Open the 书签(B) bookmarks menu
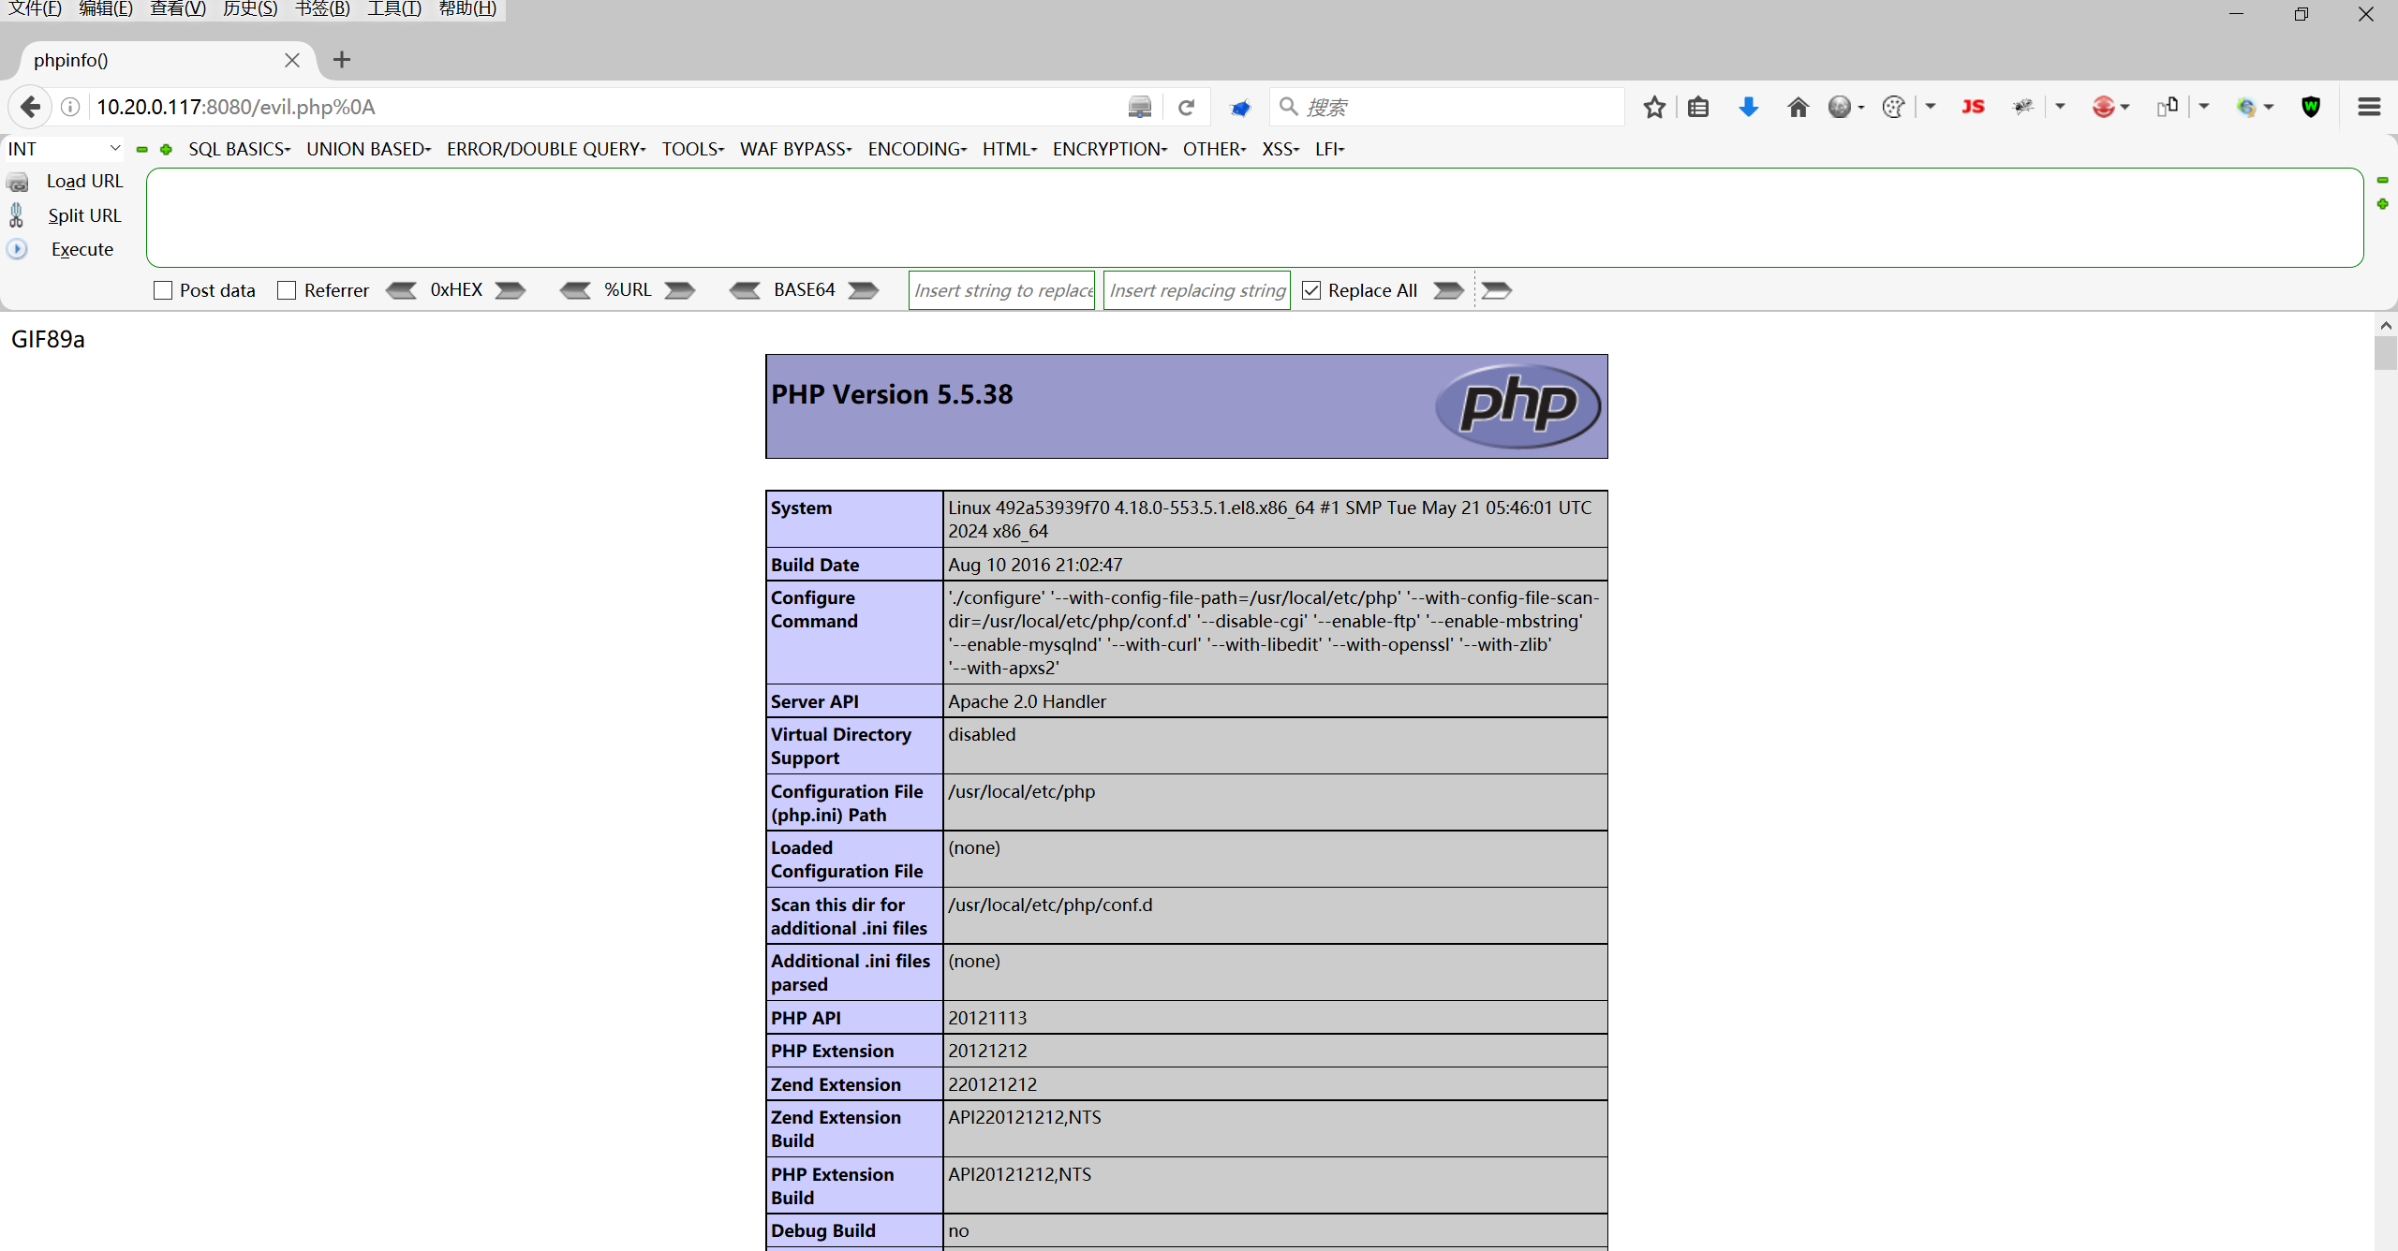This screenshot has height=1251, width=2398. coord(322,9)
